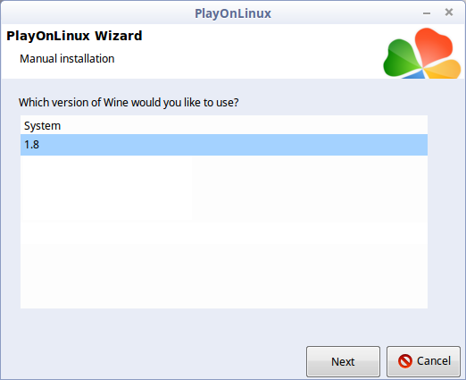
Task: Choose the 1.8 Wine version row
Action: coord(224,145)
